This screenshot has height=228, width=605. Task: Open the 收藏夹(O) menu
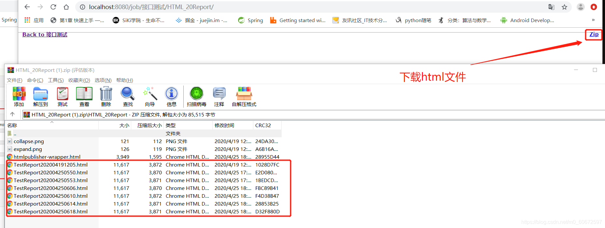click(79, 80)
